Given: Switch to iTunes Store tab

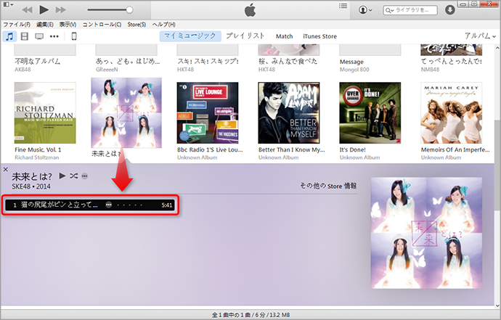Looking at the screenshot, I should point(319,36).
